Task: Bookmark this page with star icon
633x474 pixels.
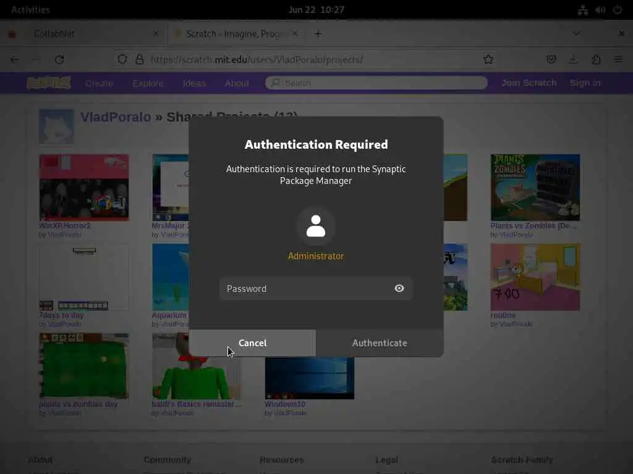Action: [x=488, y=60]
